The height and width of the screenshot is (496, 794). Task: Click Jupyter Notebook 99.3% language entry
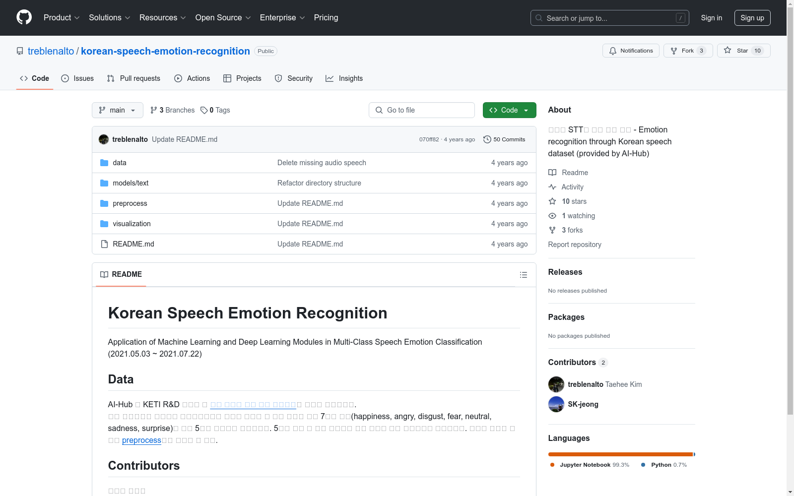(x=590, y=465)
